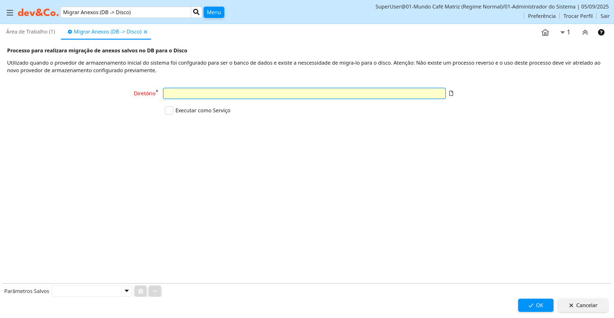Open help with question mark icon
This screenshot has width=614, height=318.
click(601, 33)
